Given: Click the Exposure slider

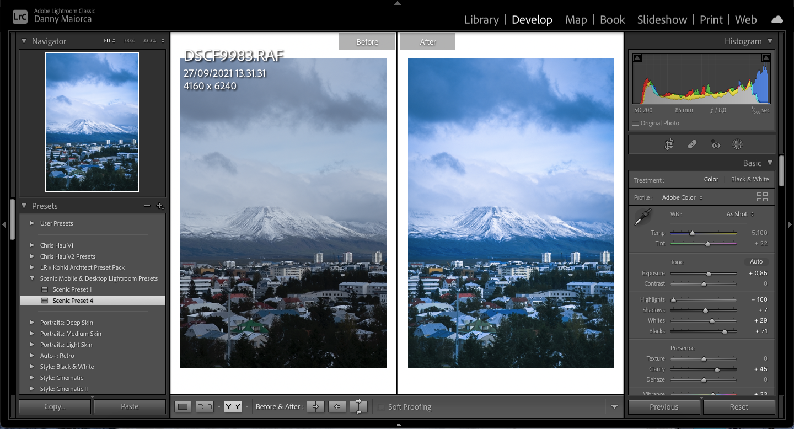Looking at the screenshot, I should point(703,274).
